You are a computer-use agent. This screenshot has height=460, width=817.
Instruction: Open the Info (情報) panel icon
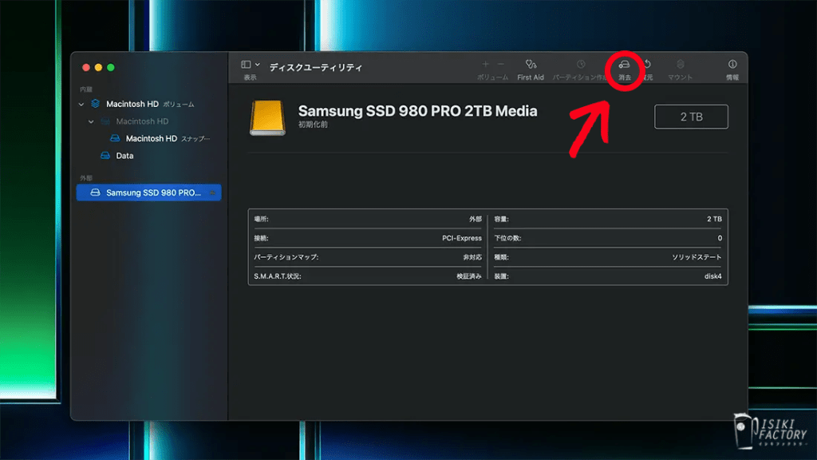click(x=732, y=64)
